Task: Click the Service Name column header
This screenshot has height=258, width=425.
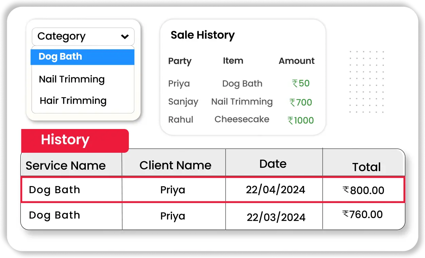Action: 66,166
